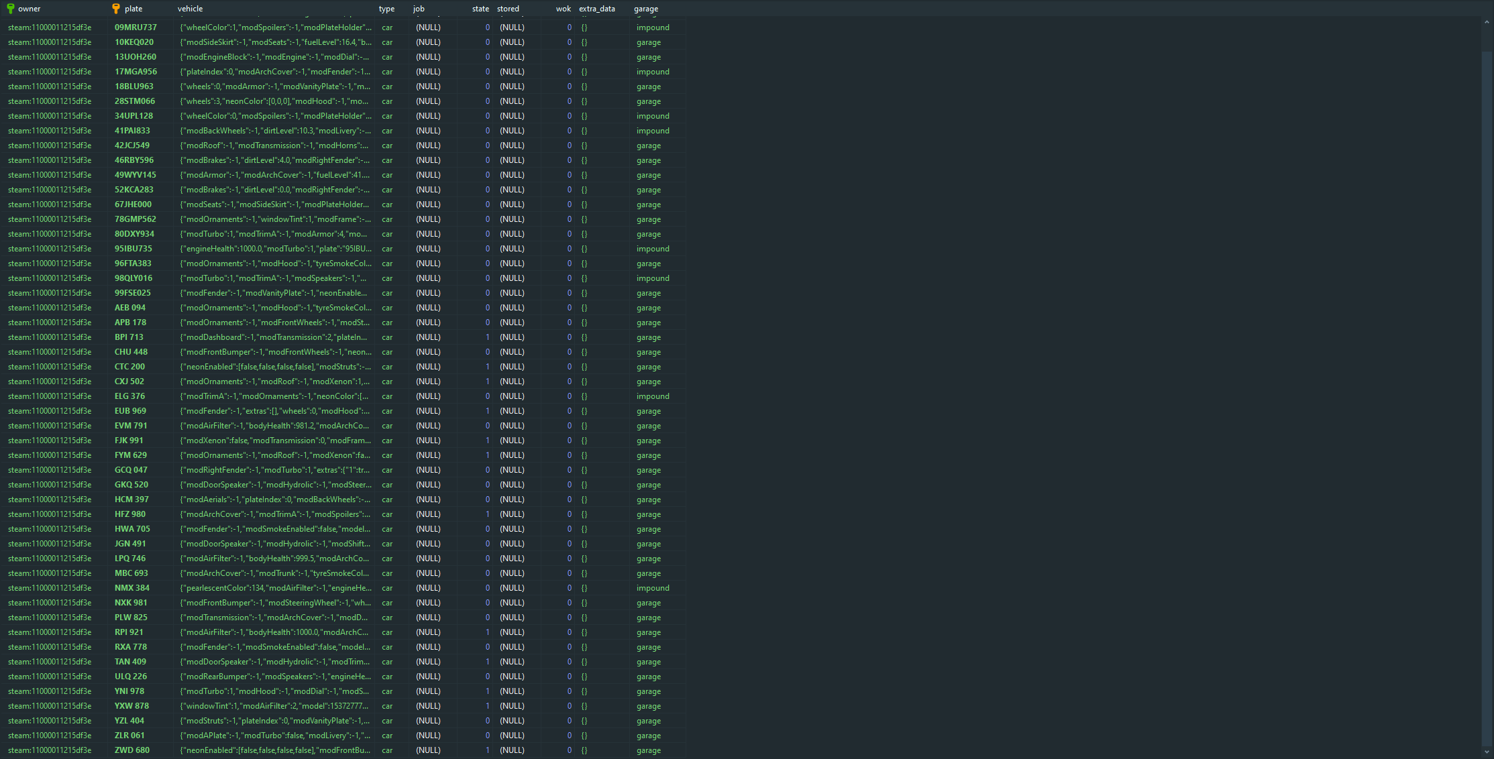Select the plate cell 09MRU737

click(136, 27)
